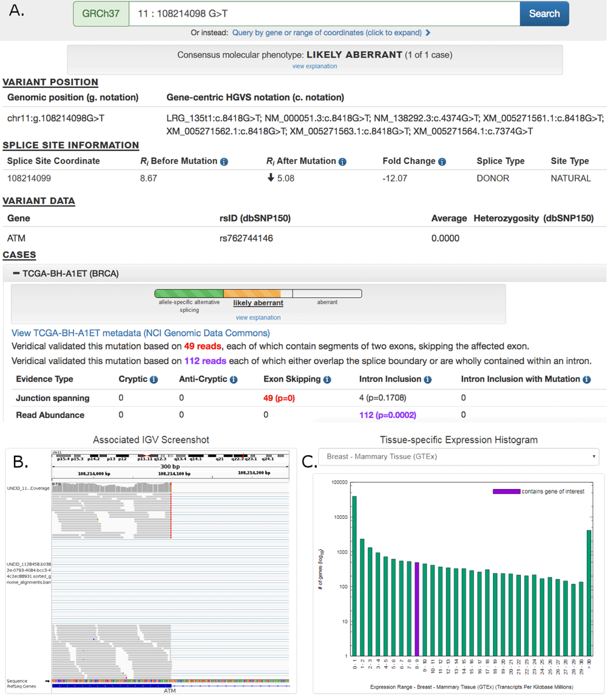The height and width of the screenshot is (696, 607).
Task: Click the ATM gene track in IGV screenshot
Action: 169,686
